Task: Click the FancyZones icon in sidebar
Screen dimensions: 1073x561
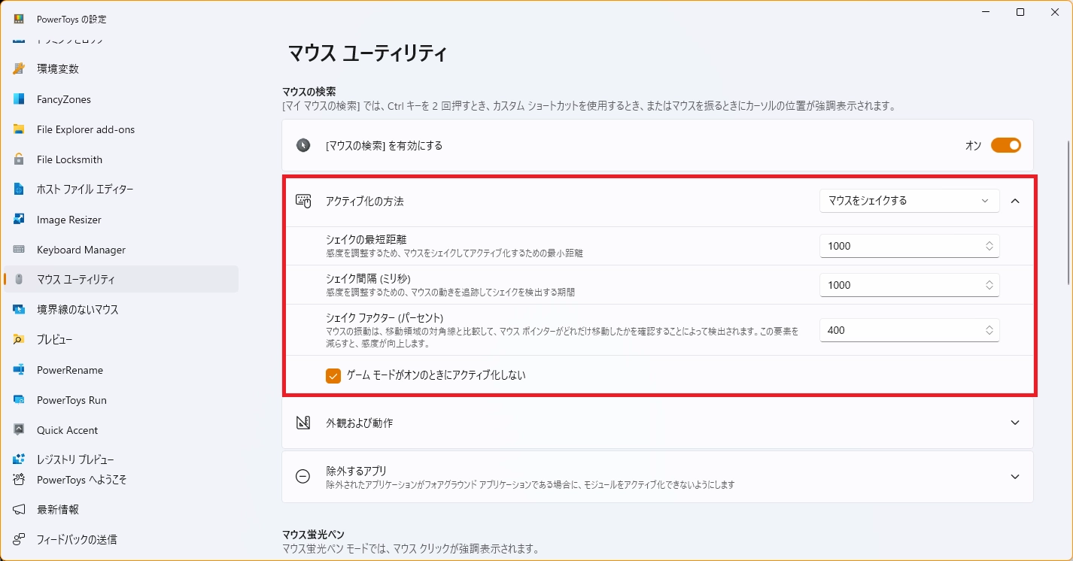Action: tap(20, 99)
